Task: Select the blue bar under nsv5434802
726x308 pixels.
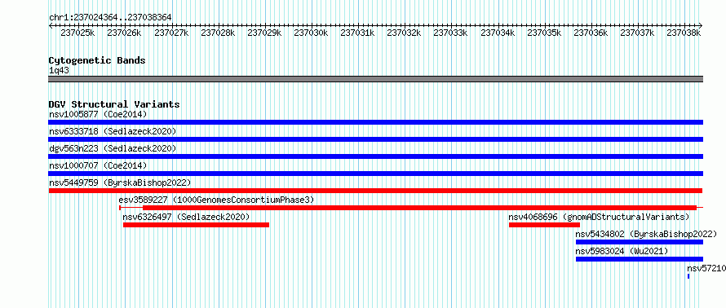Action: tap(640, 242)
